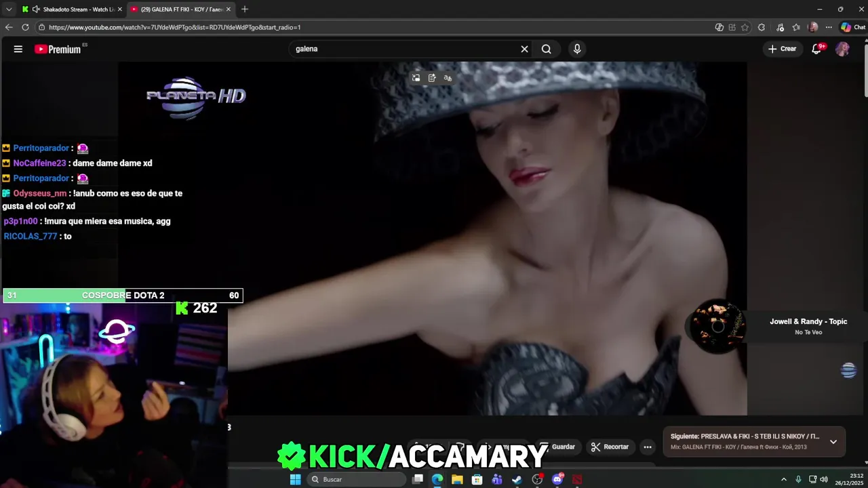
Task: Click the taskbar Buscar search box
Action: click(x=356, y=479)
